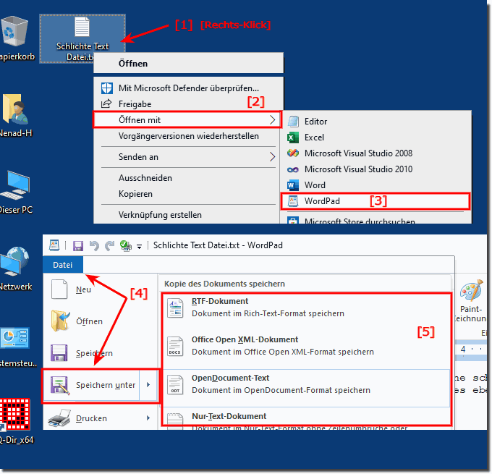Screen dimensions: 492x474
Task: Click the 'Kopie des Dokuments speichern' heading
Action: coord(225,284)
